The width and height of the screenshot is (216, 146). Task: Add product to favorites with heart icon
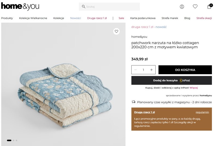click(x=116, y=31)
